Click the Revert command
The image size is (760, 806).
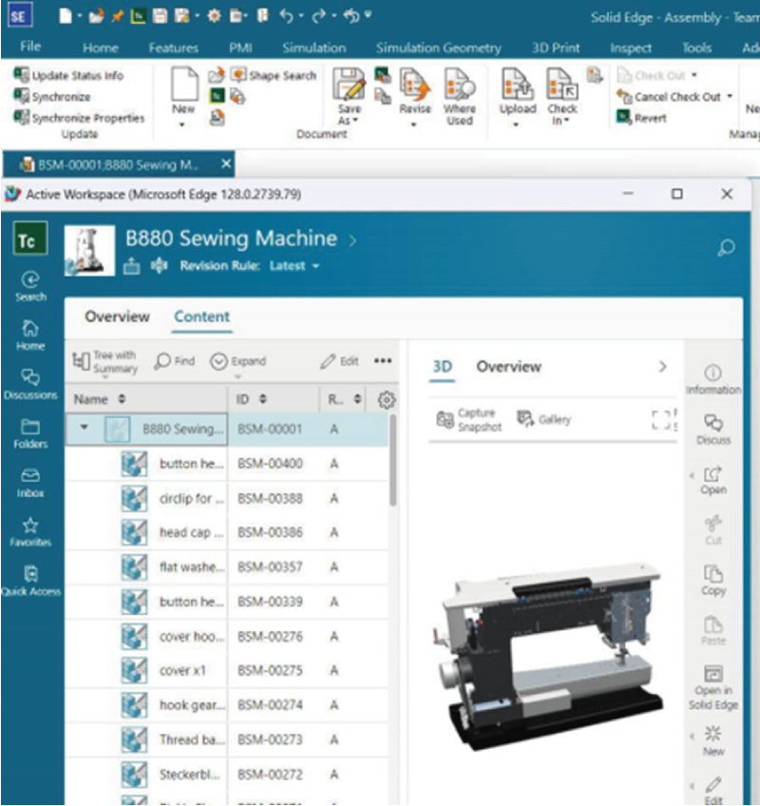point(642,118)
